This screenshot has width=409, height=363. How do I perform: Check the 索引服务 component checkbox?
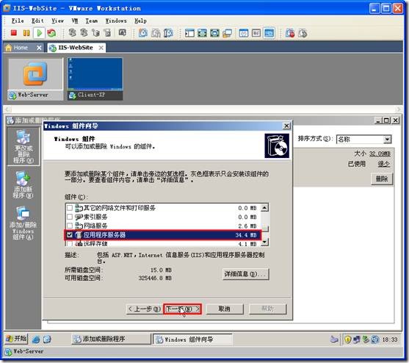coord(70,217)
